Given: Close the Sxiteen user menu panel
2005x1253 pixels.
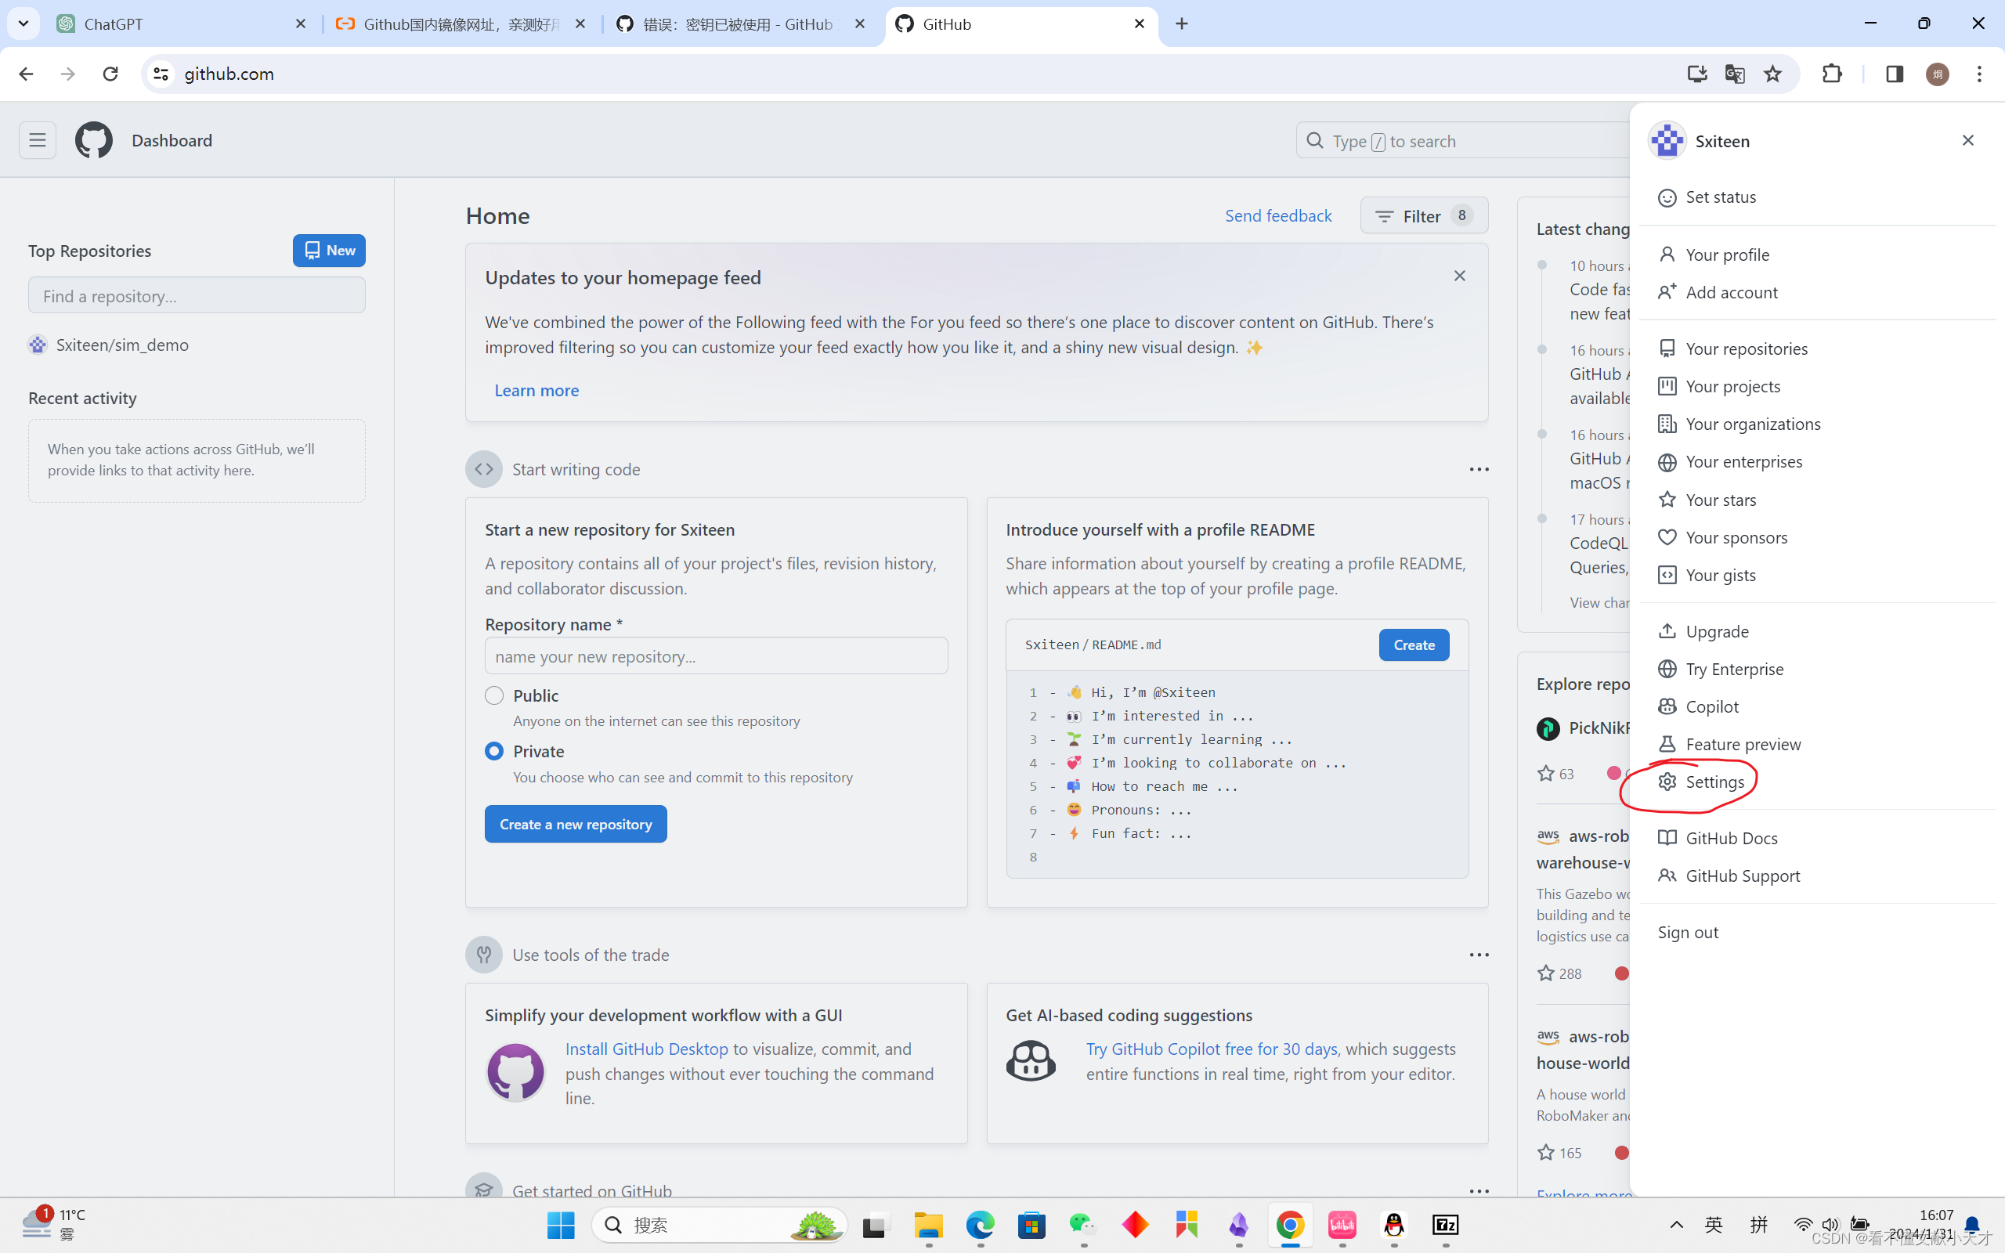Looking at the screenshot, I should coord(1967,140).
